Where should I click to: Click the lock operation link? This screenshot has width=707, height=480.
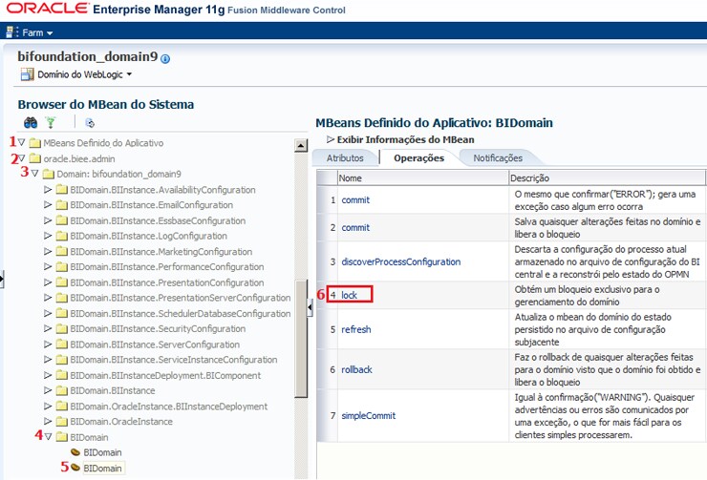click(349, 295)
